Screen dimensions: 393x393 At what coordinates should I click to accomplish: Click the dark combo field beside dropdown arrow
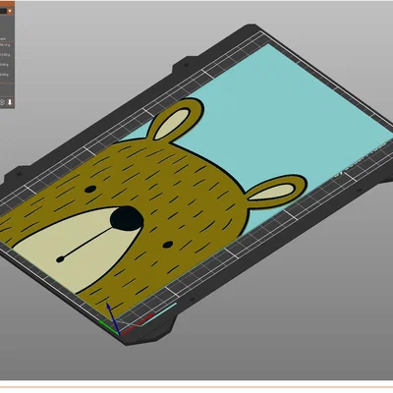(3, 11)
